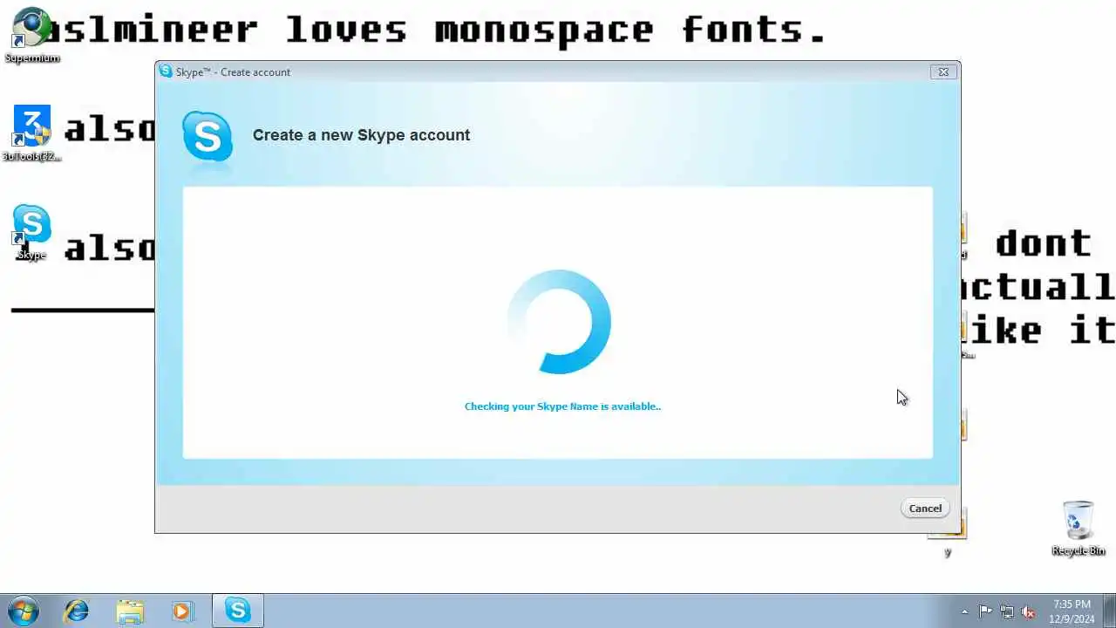Open Windows Media Player from taskbar
1116x628 pixels.
click(x=182, y=611)
